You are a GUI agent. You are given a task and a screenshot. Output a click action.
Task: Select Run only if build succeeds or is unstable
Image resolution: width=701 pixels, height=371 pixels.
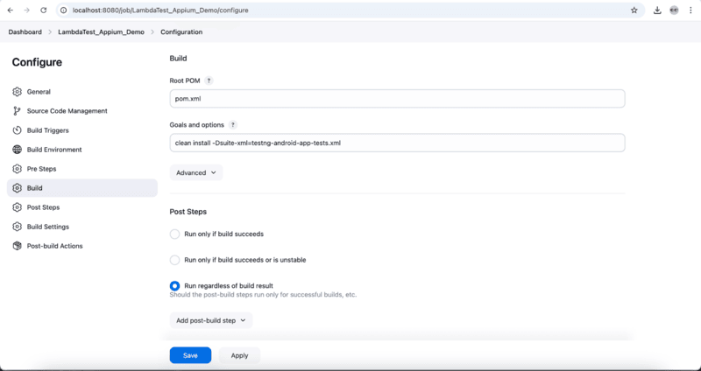174,260
